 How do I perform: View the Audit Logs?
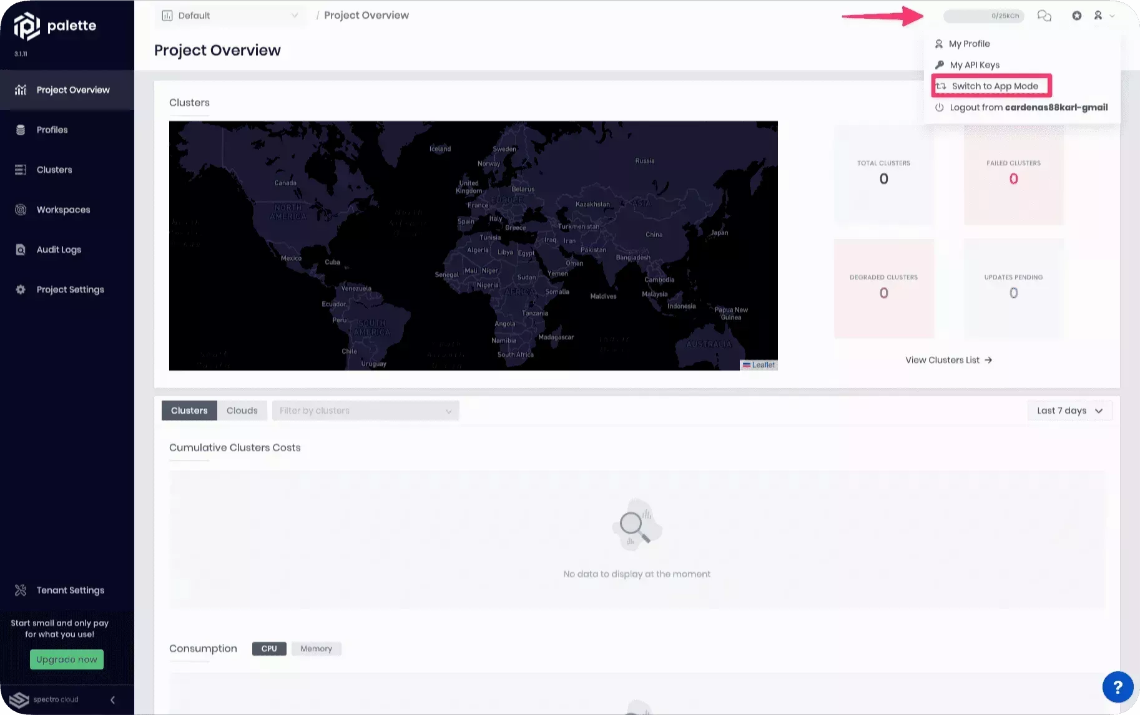[x=58, y=249]
